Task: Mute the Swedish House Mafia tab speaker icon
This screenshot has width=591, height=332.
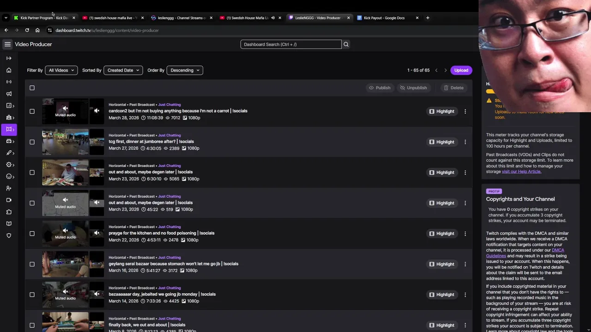Action: 273,18
